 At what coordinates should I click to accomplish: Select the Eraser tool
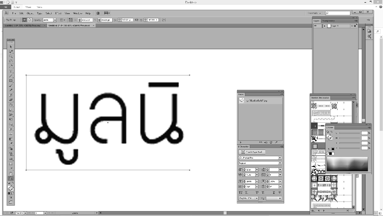11,100
